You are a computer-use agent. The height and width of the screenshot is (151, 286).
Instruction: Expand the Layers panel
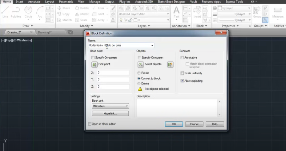click(x=144, y=26)
